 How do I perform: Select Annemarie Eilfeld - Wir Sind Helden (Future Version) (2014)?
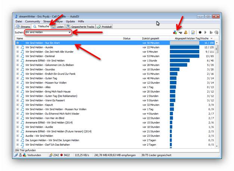115,132
